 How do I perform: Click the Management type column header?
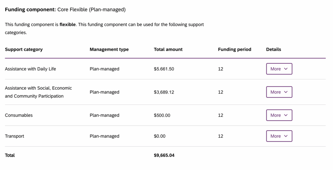[109, 50]
